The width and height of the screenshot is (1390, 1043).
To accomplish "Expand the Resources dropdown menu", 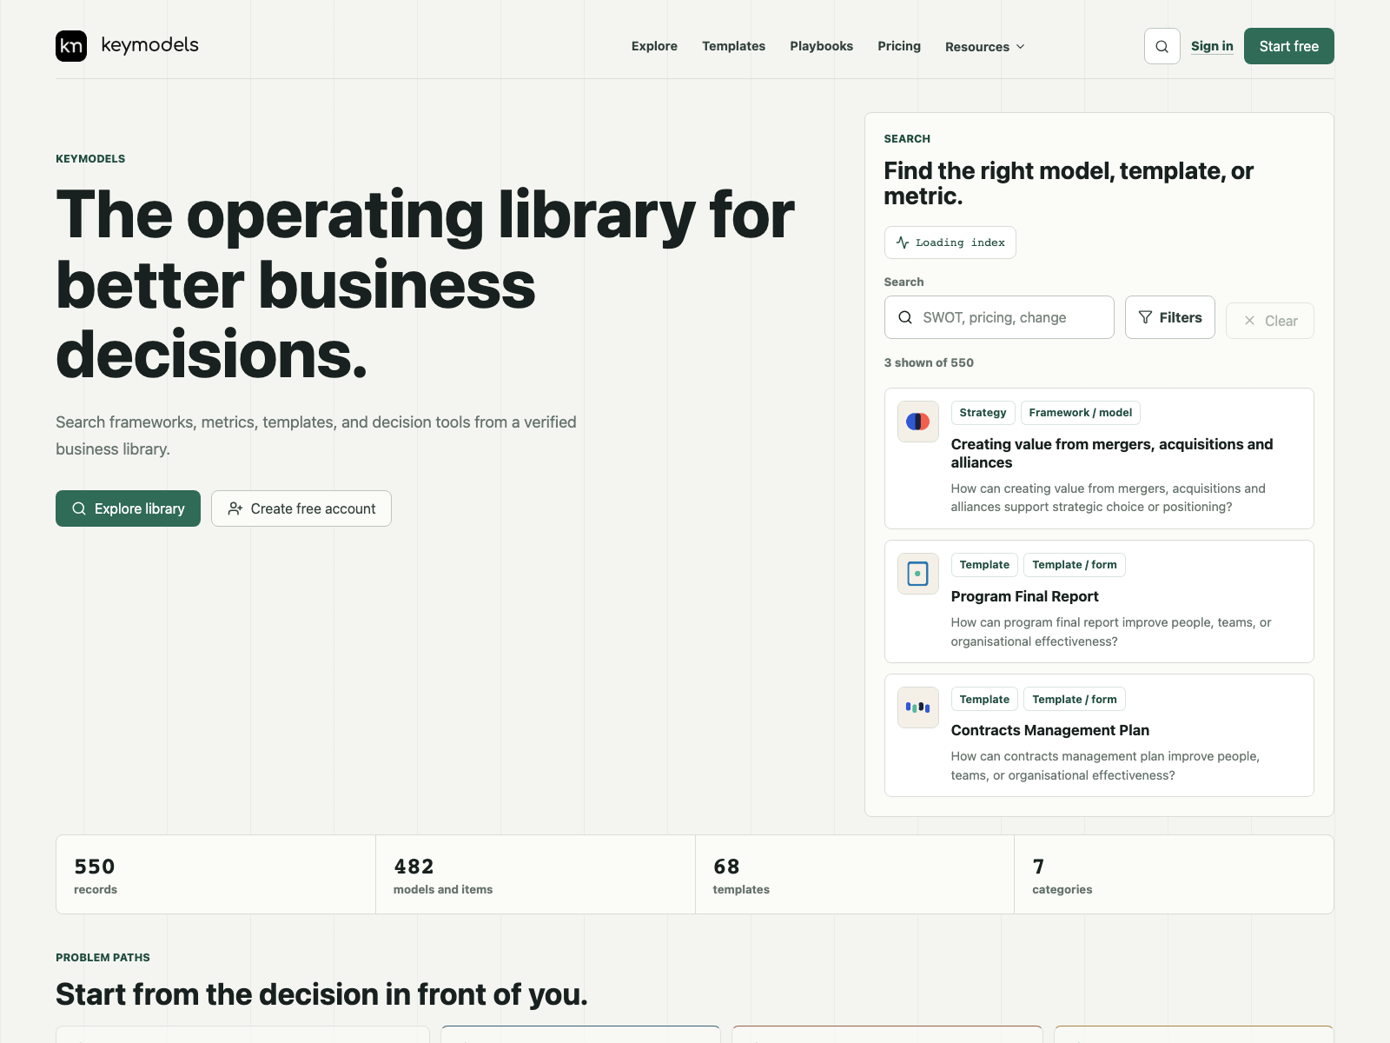I will pyautogui.click(x=984, y=47).
